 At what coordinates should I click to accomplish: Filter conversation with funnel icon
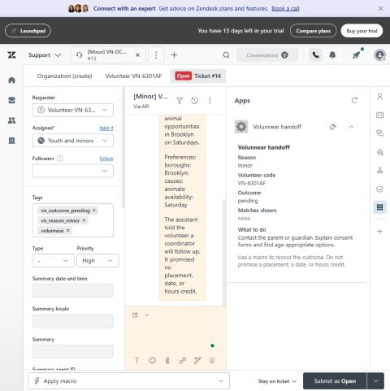(x=180, y=101)
